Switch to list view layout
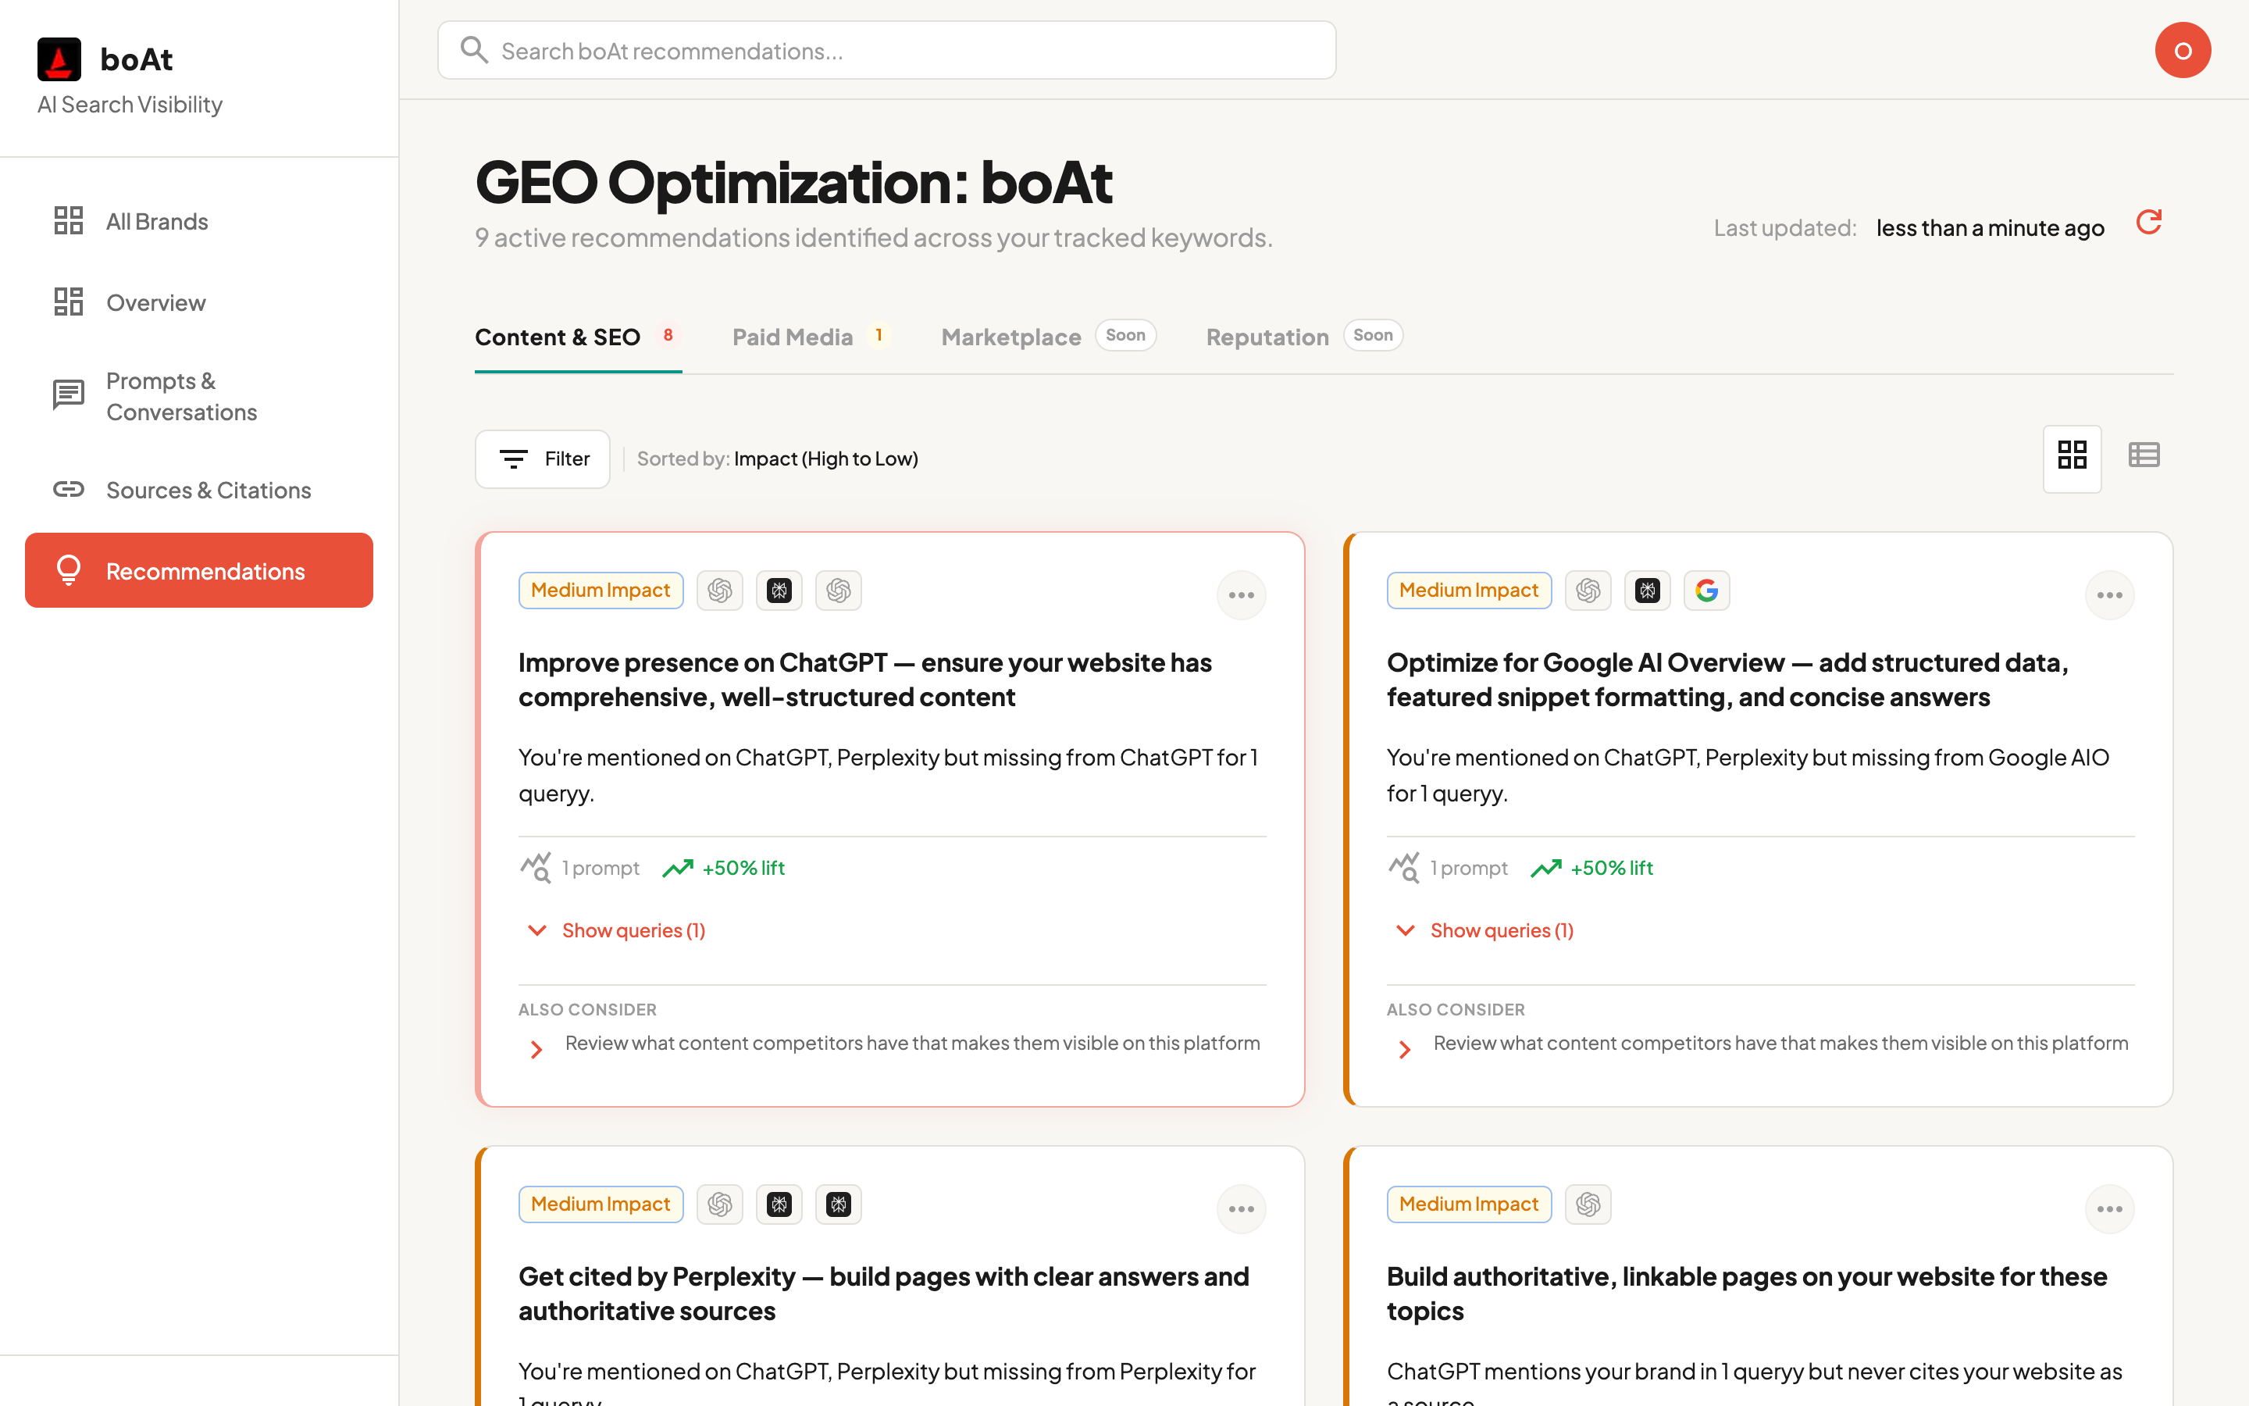Screen dimensions: 2249x1406 click(2143, 455)
